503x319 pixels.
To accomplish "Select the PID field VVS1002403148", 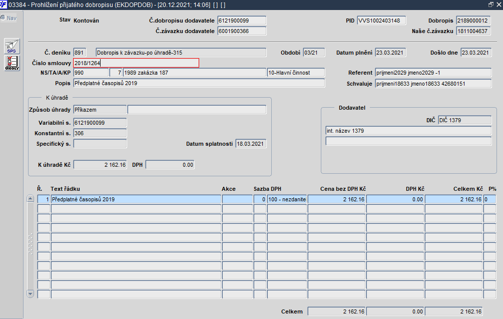I will [x=381, y=21].
